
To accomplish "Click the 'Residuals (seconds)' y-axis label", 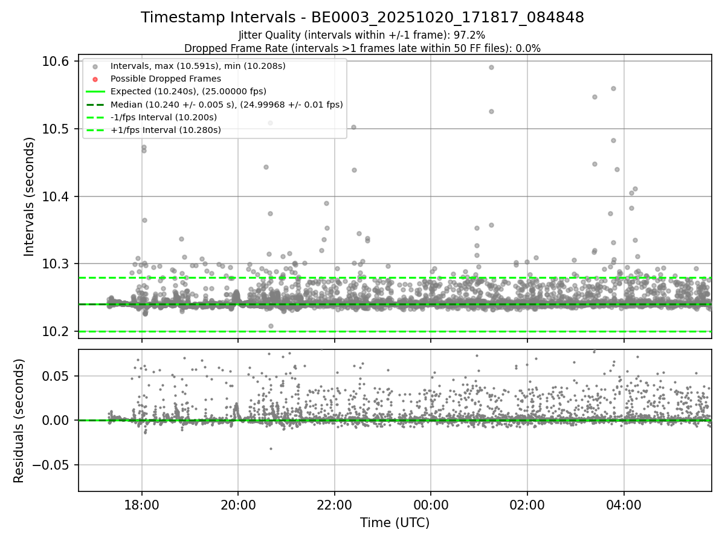I will tap(19, 421).
